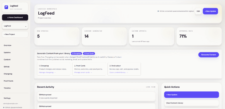Follow the Manage proof cards link
The height and width of the screenshot is (109, 225).
point(83,72)
